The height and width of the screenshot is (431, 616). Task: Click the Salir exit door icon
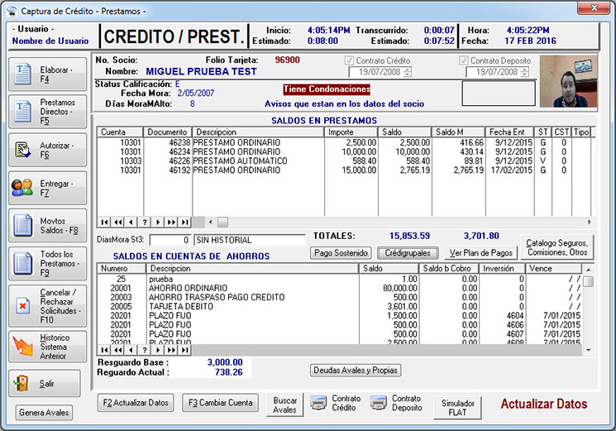coord(22,383)
